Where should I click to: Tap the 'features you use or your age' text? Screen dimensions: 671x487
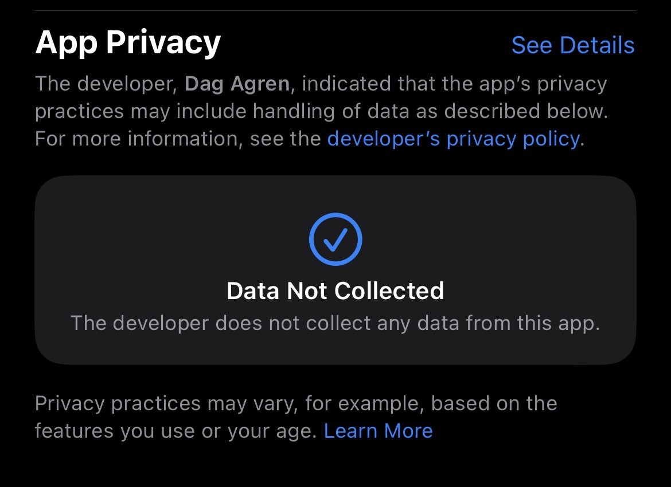coord(176,430)
